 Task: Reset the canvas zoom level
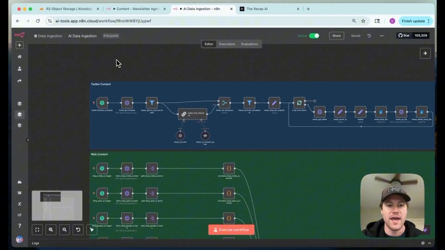[78, 229]
